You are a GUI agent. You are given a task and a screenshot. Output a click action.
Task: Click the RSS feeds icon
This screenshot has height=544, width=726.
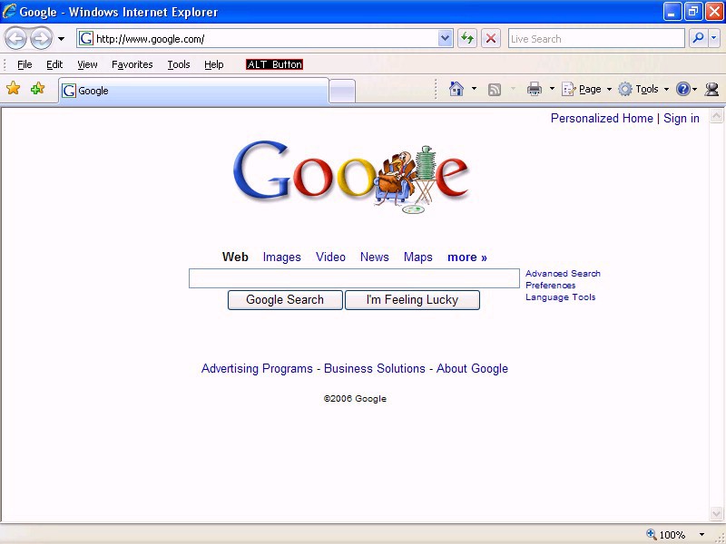(495, 89)
